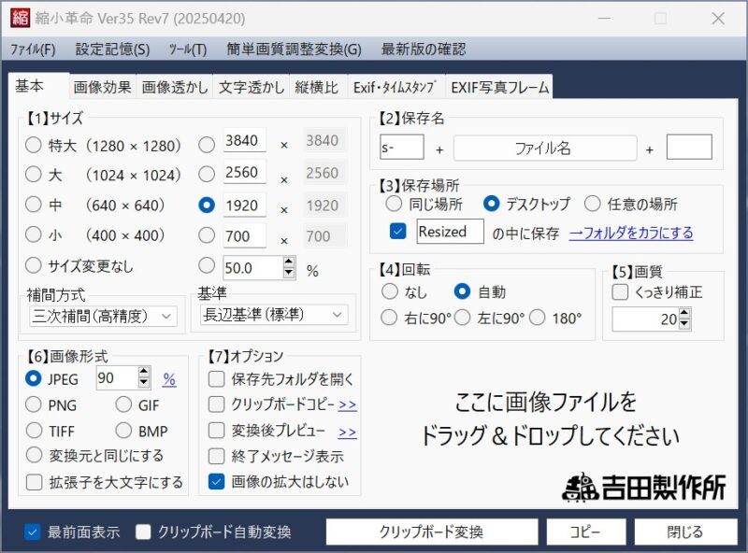
Task: Click the % link next to JPEG quality
Action: (169, 378)
